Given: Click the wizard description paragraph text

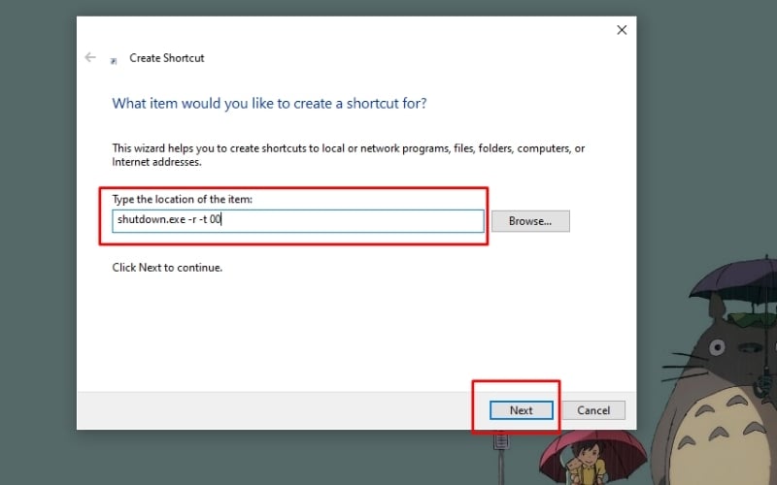Looking at the screenshot, I should tap(349, 155).
